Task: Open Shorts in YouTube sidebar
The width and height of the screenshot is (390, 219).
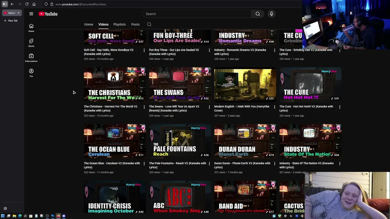Action: click(31, 43)
